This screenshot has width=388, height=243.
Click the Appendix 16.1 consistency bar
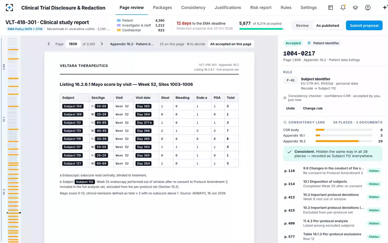click(x=344, y=135)
